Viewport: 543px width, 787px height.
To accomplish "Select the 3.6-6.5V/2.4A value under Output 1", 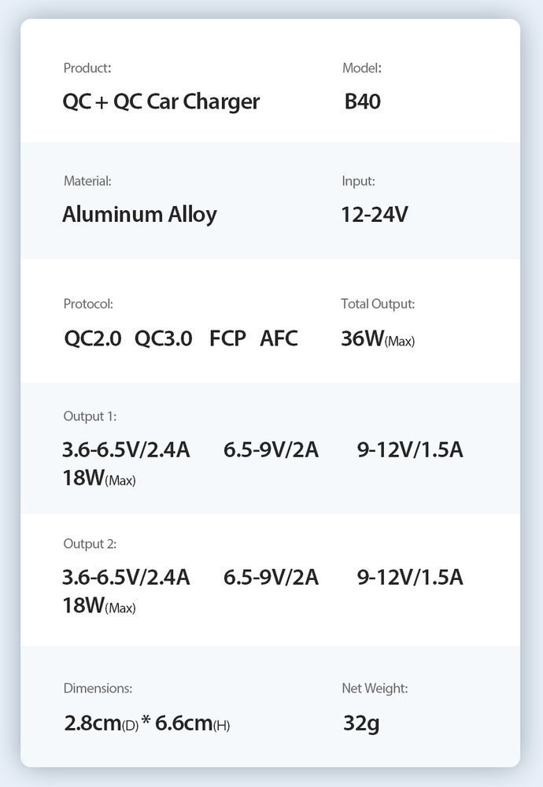I will point(126,450).
